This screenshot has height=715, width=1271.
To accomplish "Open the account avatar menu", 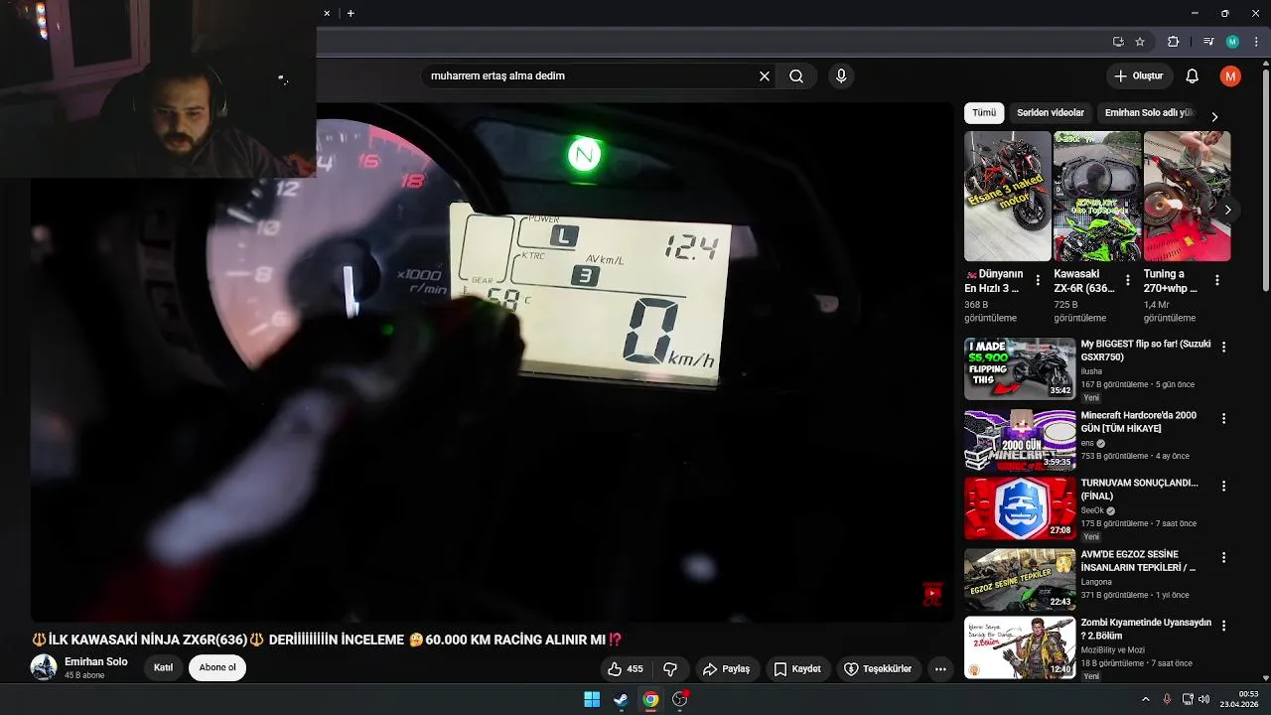I will 1230,76.
